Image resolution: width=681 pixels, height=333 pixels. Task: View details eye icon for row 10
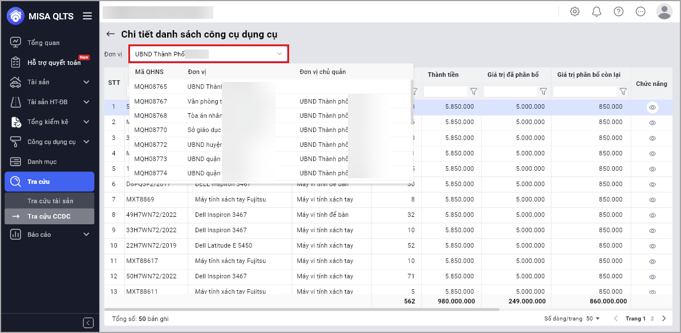coord(652,246)
